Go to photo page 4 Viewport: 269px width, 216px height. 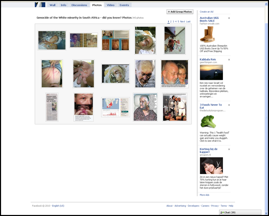click(x=176, y=21)
